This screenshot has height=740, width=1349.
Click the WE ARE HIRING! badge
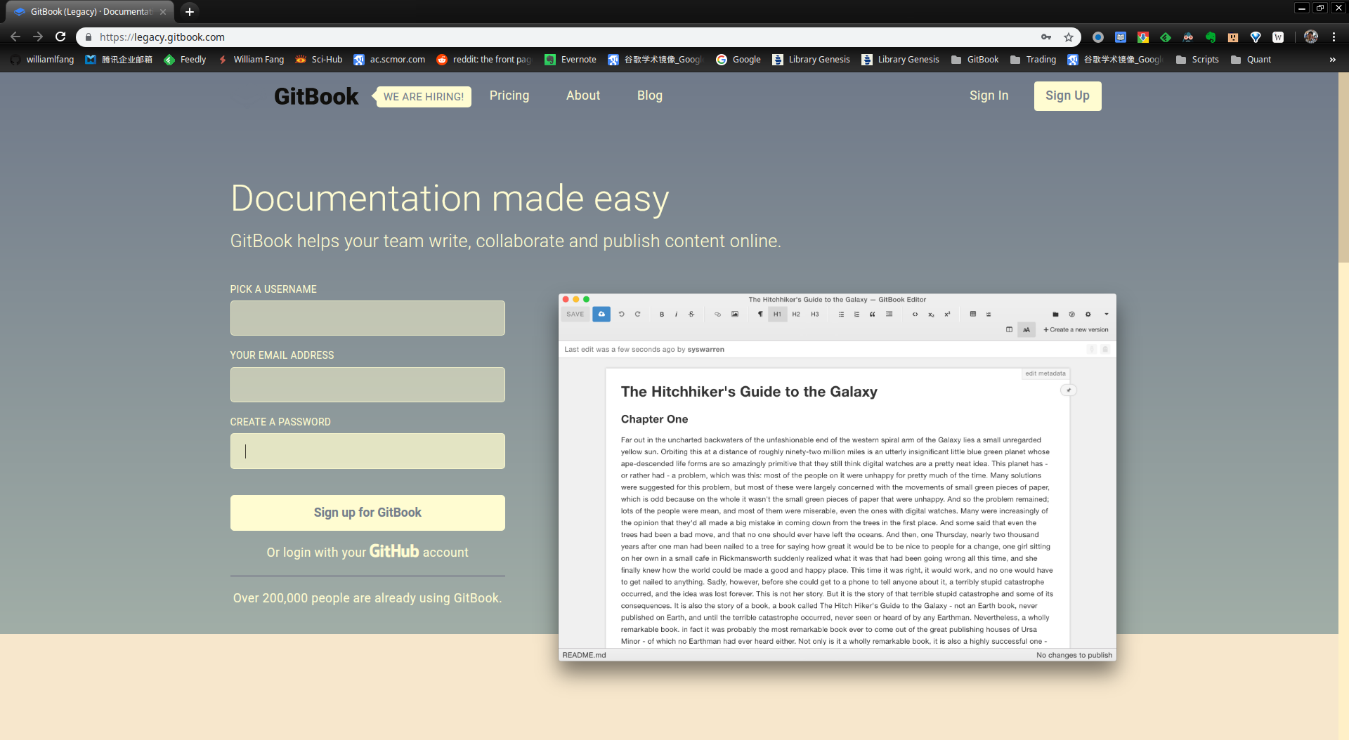tap(424, 96)
